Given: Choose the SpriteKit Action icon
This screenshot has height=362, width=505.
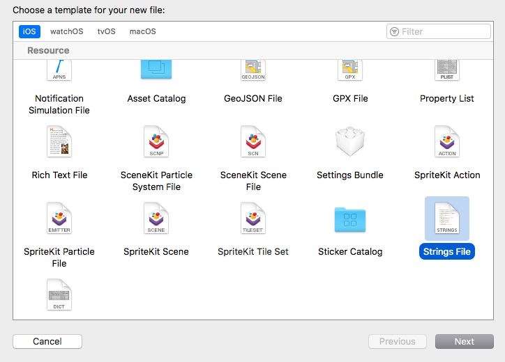Looking at the screenshot, I should point(447,141).
